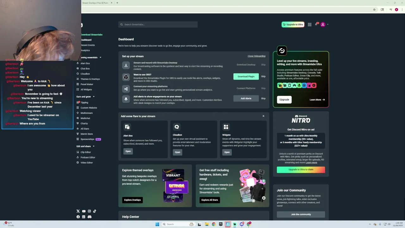The height and width of the screenshot is (228, 405).
Task: Open Clip Editor in the sidebar
Action: click(x=85, y=152)
